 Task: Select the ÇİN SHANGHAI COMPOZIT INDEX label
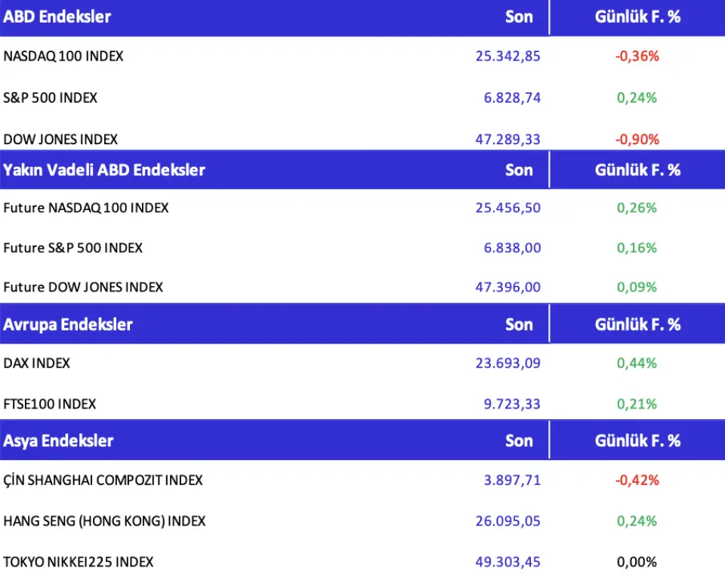(103, 480)
